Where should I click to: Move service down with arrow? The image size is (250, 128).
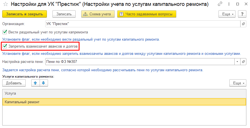tap(44, 83)
